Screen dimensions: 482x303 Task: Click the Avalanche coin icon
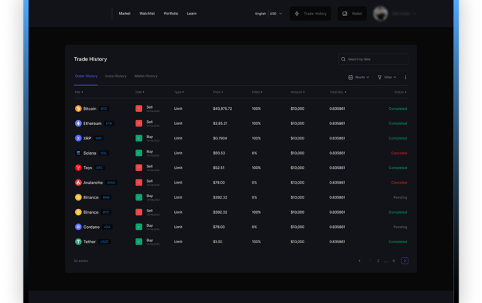pyautogui.click(x=78, y=183)
